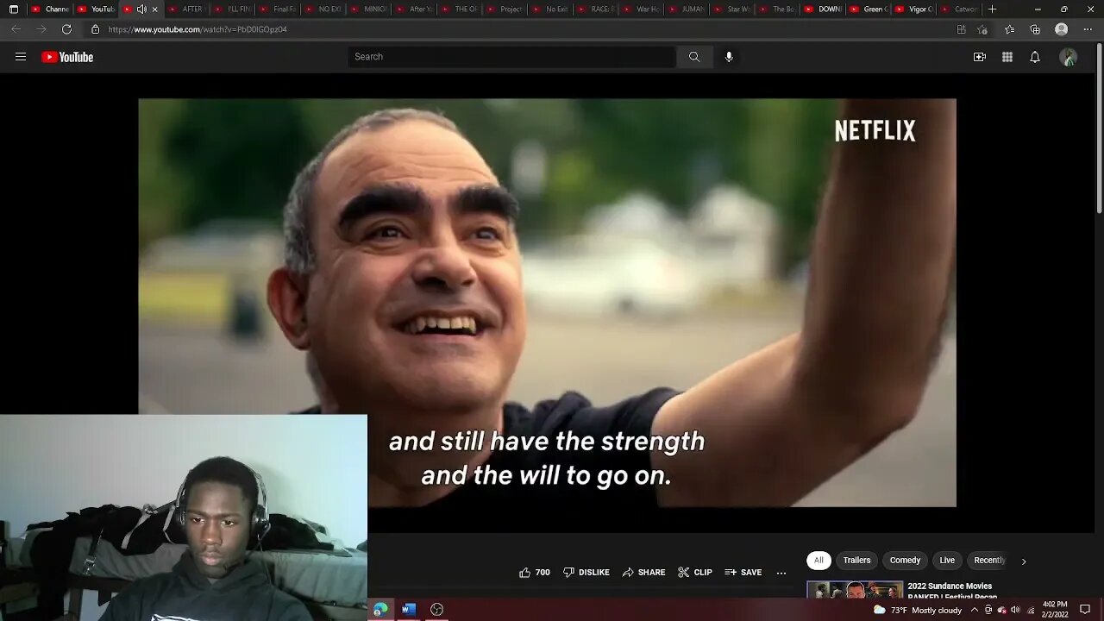Switch to the Star Wa tab
The image size is (1104, 621).
[x=732, y=9]
